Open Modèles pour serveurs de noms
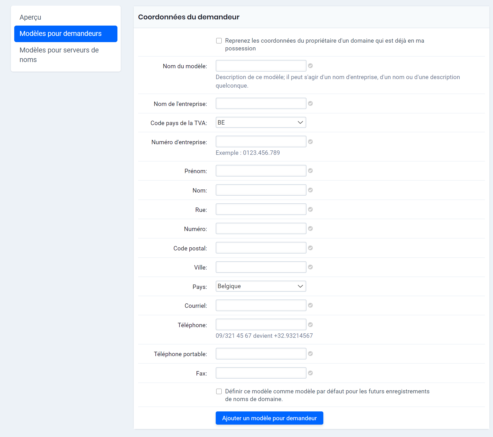This screenshot has height=437, width=493. (59, 55)
